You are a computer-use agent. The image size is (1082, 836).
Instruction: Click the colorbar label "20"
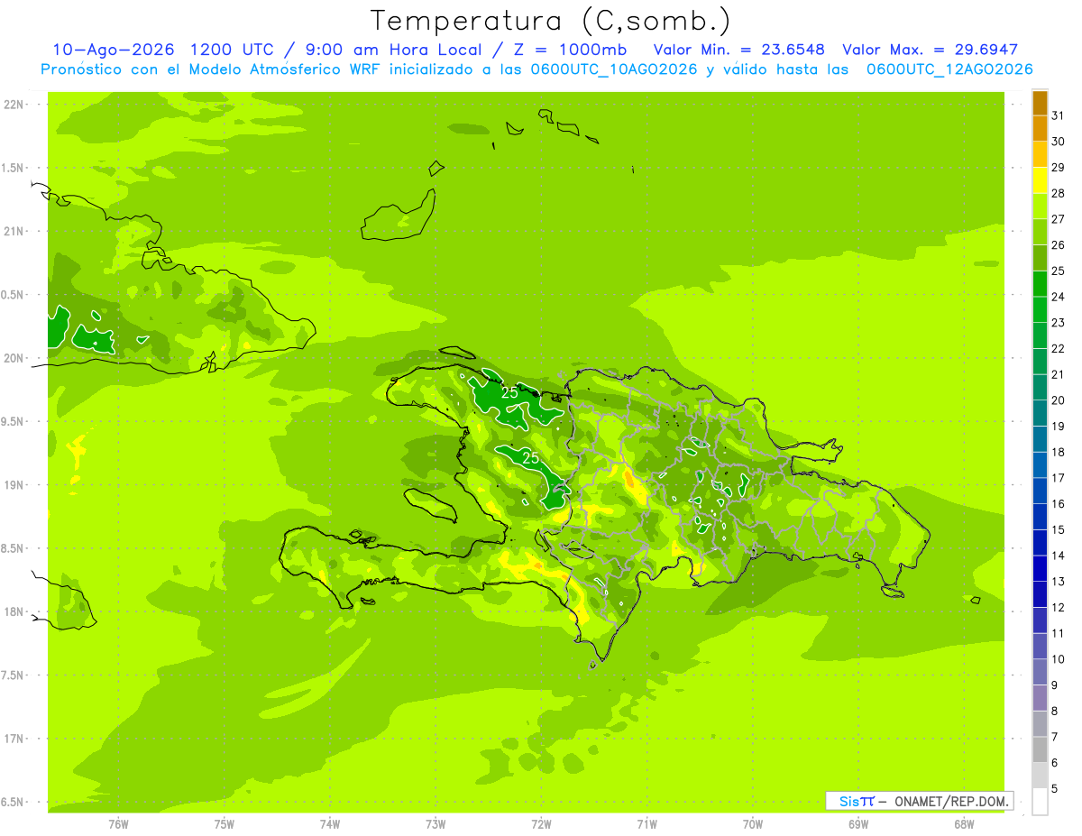(1059, 400)
